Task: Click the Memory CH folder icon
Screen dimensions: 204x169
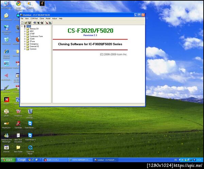Action: pyautogui.click(x=28, y=29)
